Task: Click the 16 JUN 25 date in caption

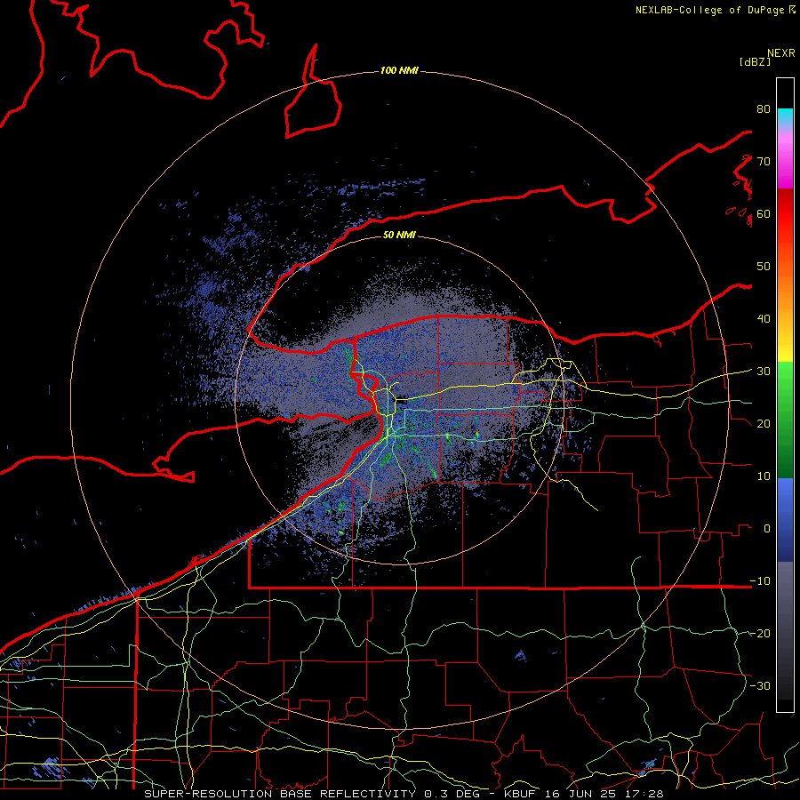Action: click(x=582, y=794)
